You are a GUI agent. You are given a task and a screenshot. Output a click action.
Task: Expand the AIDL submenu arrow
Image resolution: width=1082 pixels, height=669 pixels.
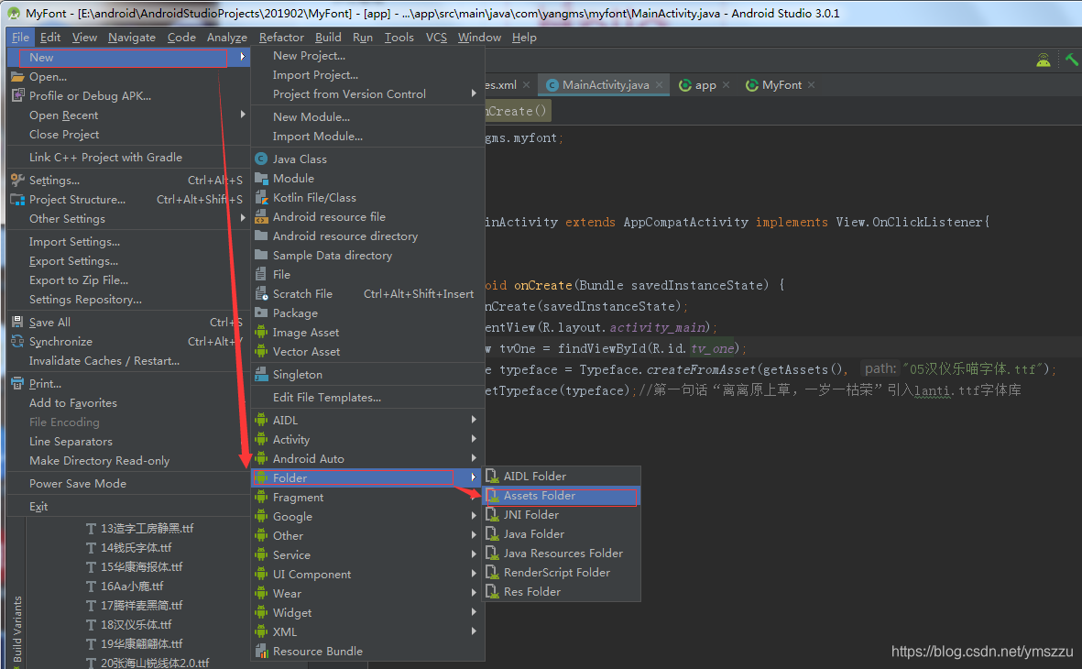474,420
